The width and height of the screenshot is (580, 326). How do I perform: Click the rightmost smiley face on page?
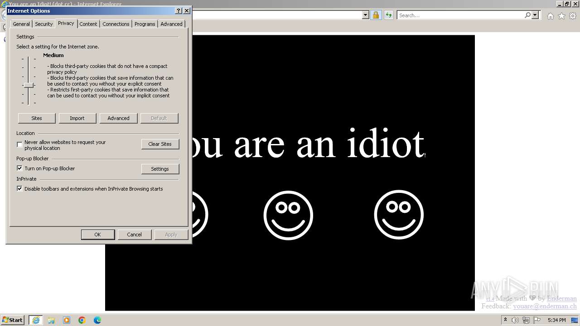pyautogui.click(x=399, y=215)
